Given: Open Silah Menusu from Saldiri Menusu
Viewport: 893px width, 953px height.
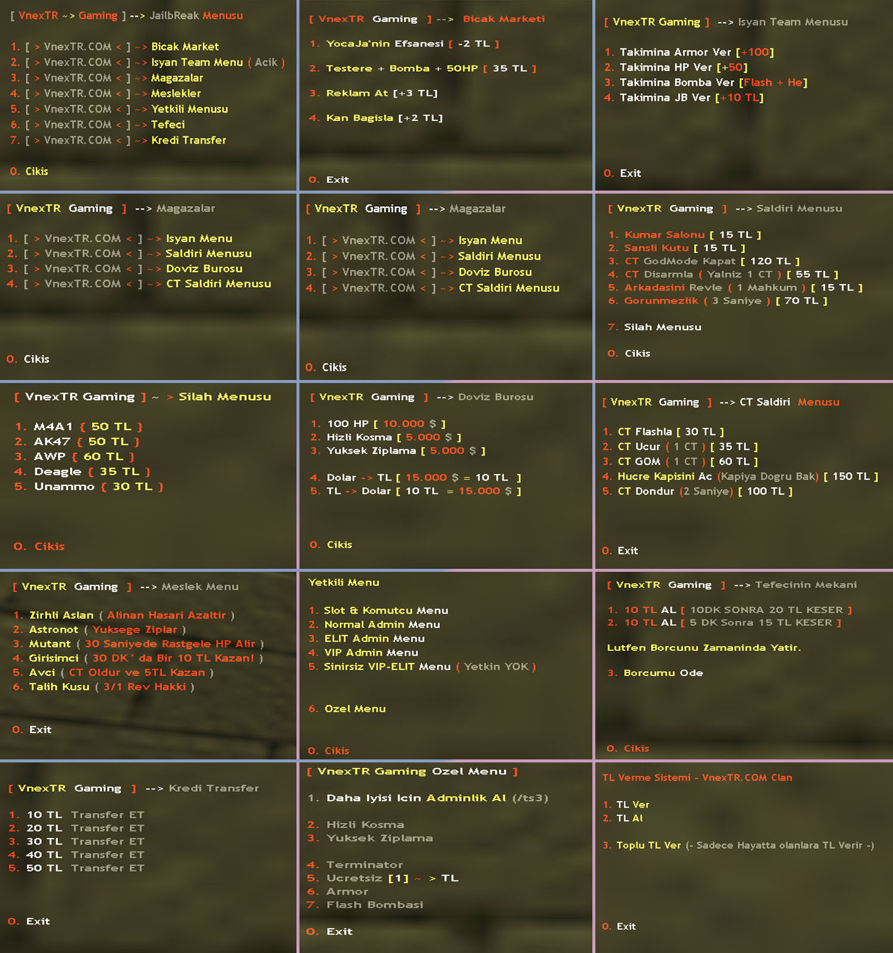Looking at the screenshot, I should (655, 327).
